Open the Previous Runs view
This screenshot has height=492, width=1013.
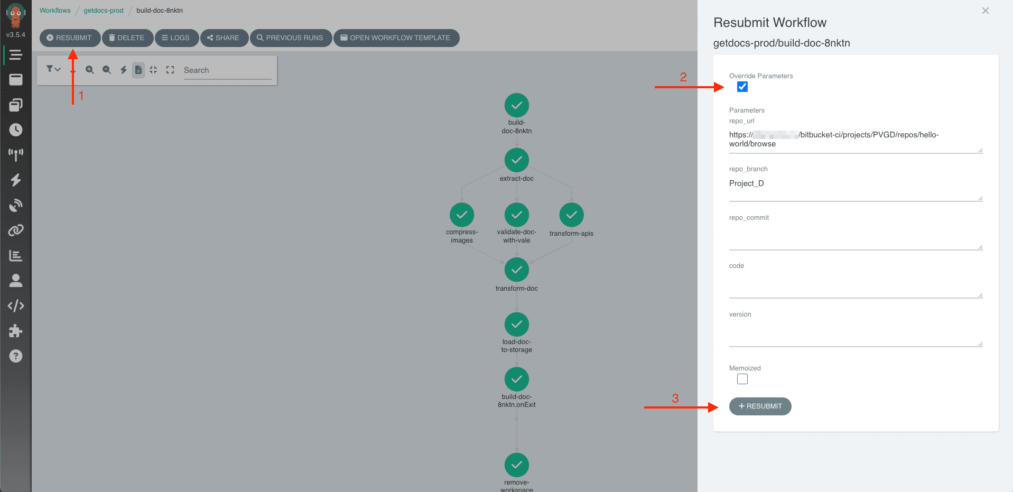pyautogui.click(x=291, y=38)
